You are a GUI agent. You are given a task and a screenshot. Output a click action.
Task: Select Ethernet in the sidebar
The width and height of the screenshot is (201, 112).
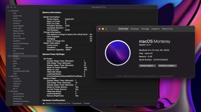click(x=17, y=36)
